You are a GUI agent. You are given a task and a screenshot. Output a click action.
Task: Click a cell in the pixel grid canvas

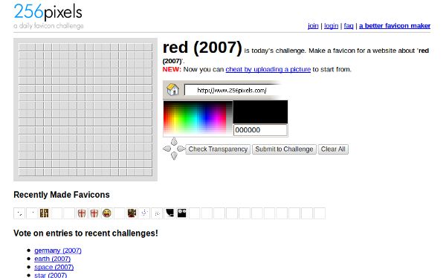coord(85,109)
